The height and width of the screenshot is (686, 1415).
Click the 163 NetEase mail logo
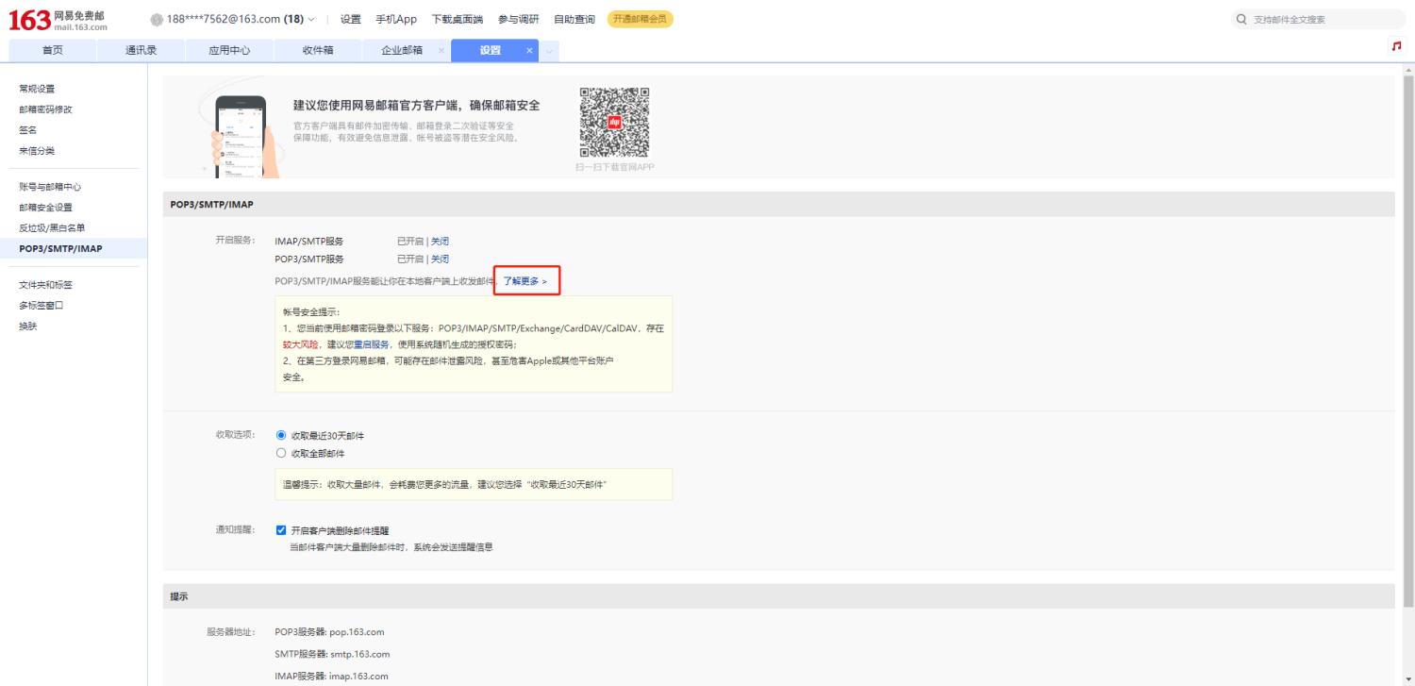click(57, 20)
